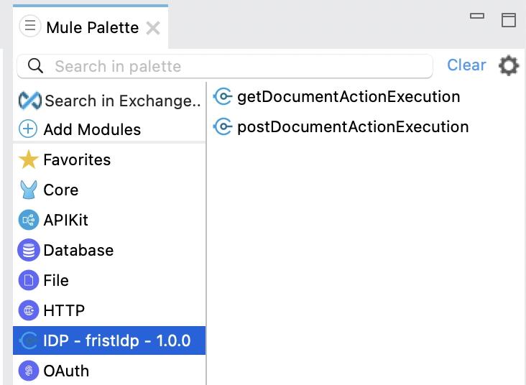Open Search in Exchange link
Image resolution: width=526 pixels, height=385 pixels.
[122, 101]
